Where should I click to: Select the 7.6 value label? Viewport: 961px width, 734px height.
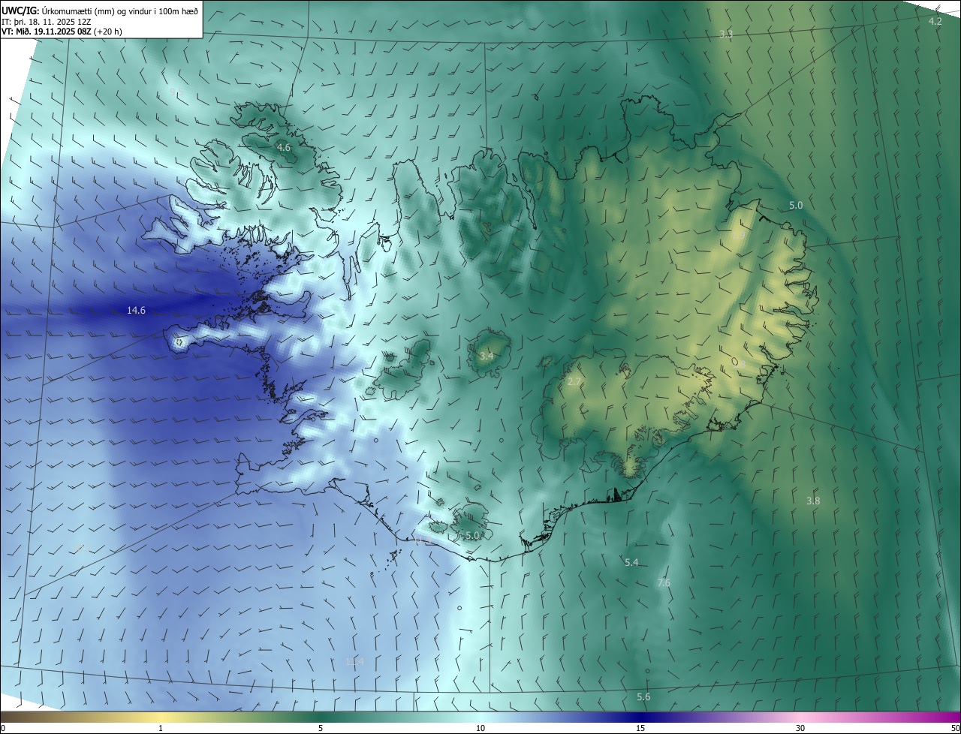pyautogui.click(x=664, y=582)
